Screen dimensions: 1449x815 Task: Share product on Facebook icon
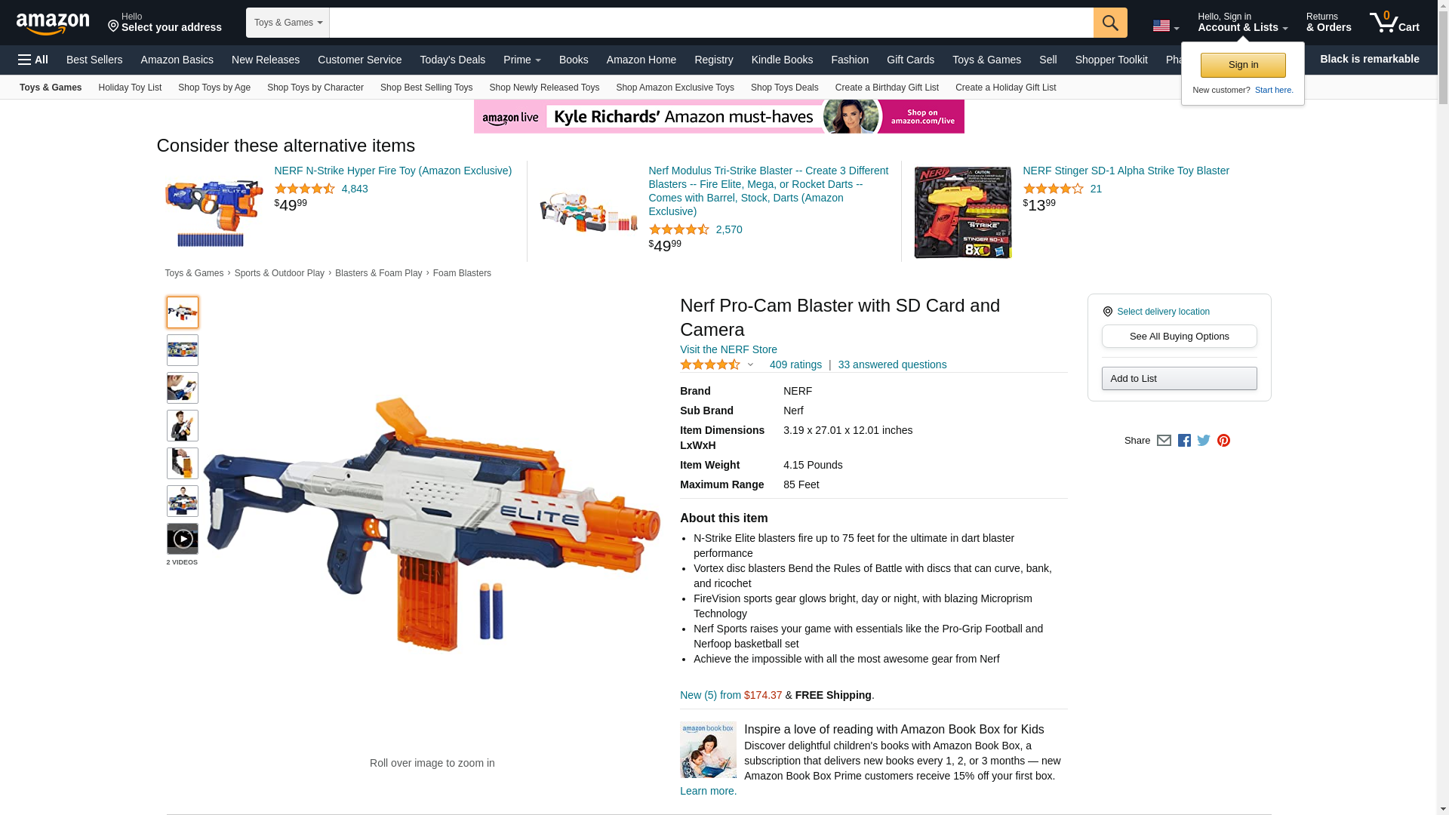click(x=1184, y=441)
